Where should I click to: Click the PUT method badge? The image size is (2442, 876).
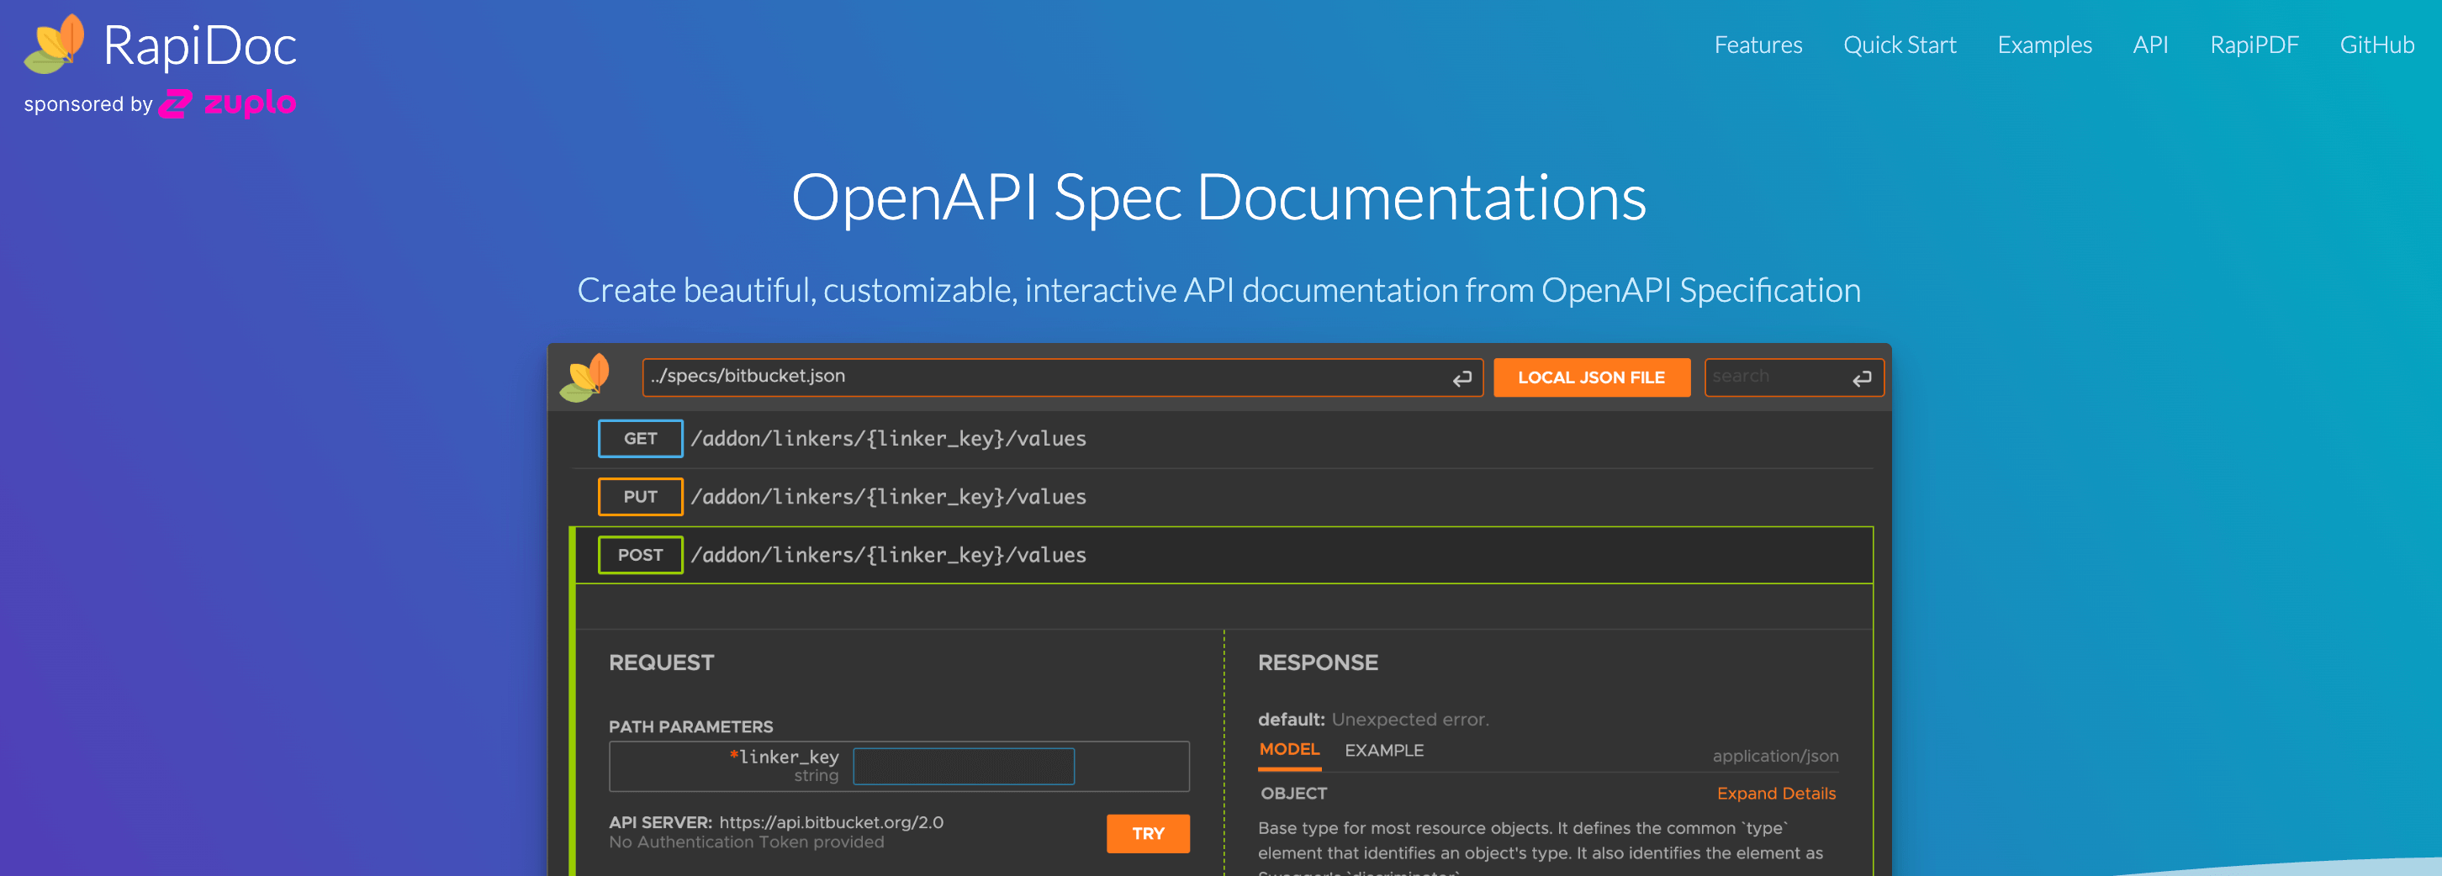click(x=640, y=497)
